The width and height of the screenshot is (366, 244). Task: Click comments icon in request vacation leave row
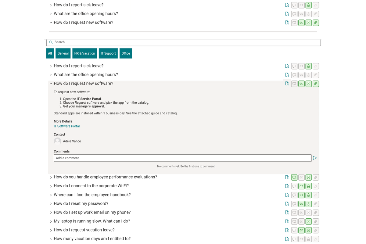coord(294,230)
